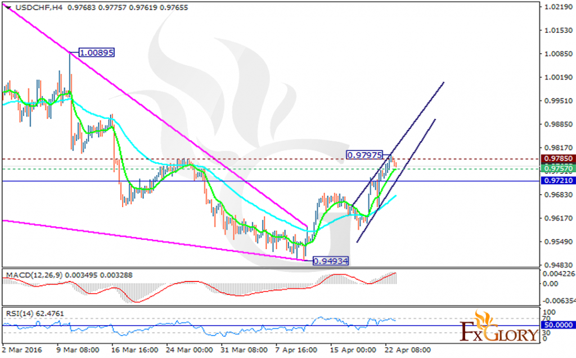The image size is (576, 358).
Task: Click the 0.94934 low price label
Action: [331, 261]
